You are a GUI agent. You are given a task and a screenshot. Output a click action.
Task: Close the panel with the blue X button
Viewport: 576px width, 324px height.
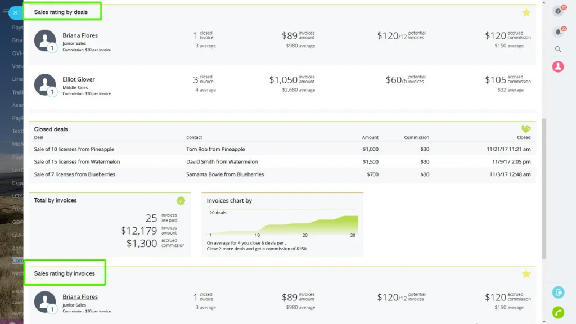coord(15,12)
